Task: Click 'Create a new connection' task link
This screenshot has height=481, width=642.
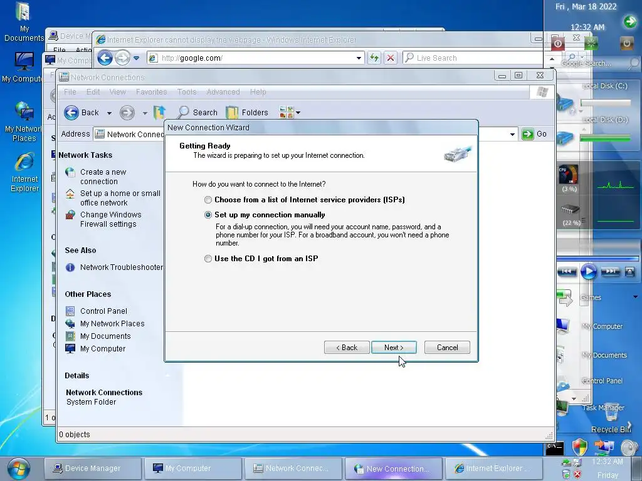Action: tap(103, 177)
